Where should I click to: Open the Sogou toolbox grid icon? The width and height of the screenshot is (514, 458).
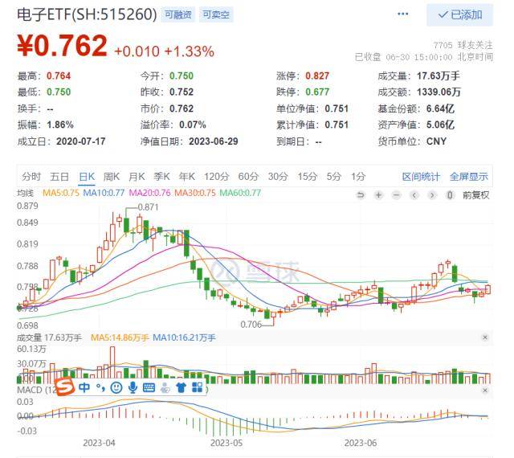[x=197, y=387]
